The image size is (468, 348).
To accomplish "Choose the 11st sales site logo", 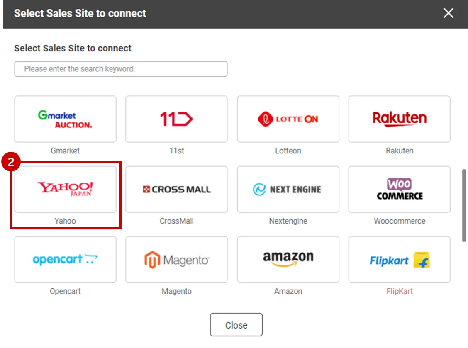I will [x=176, y=119].
